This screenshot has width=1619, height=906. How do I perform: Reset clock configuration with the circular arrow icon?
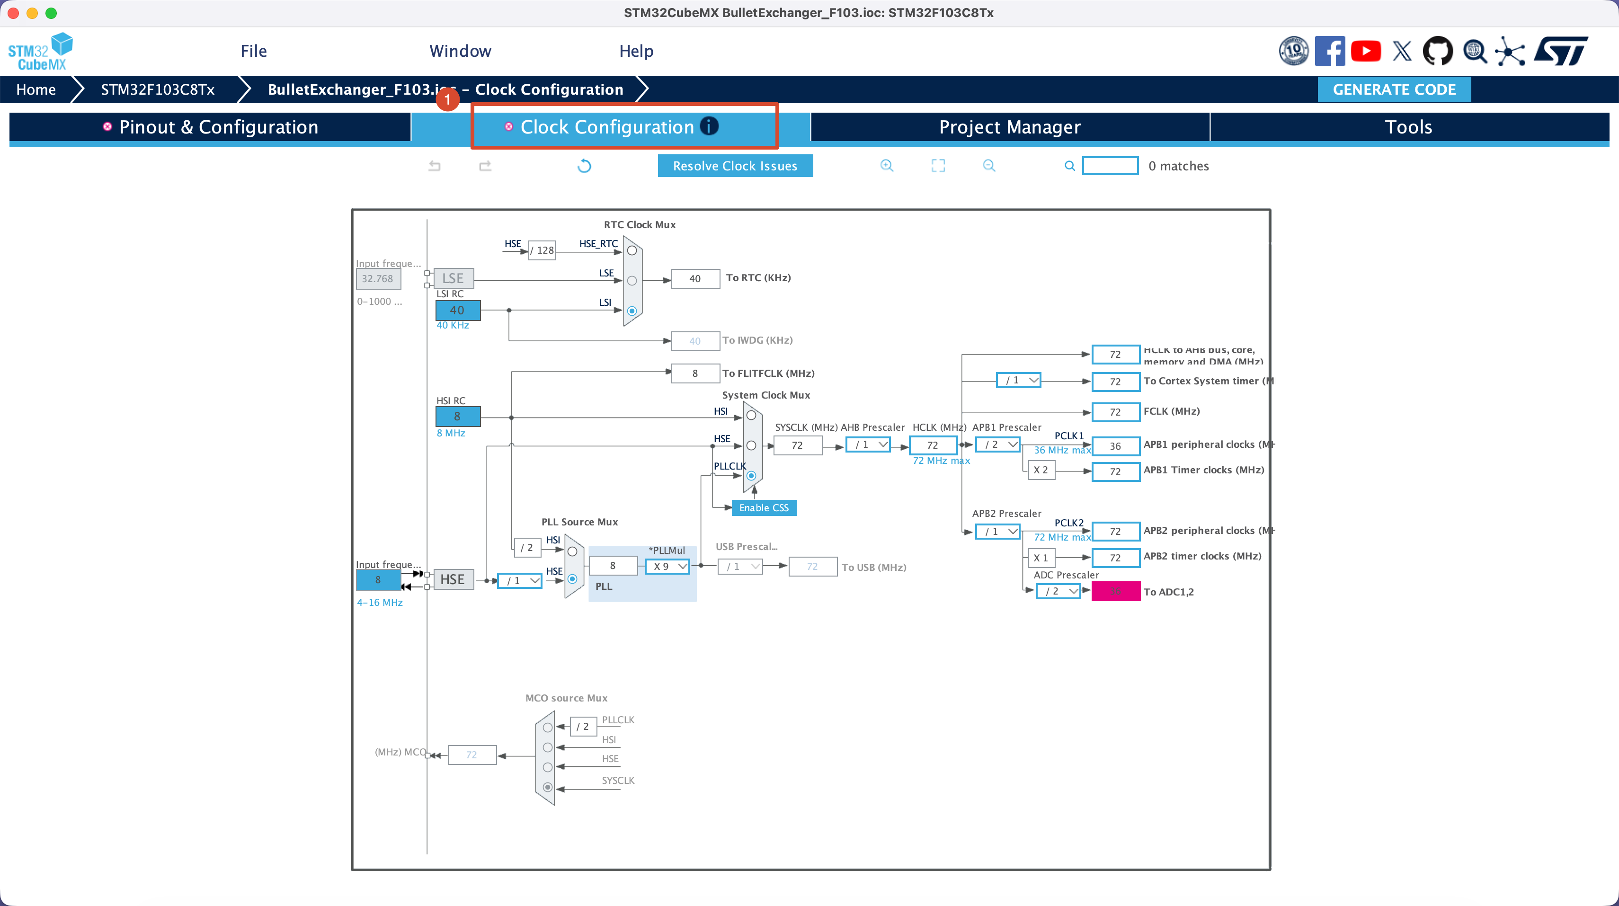pos(585,166)
